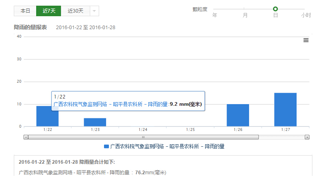The height and width of the screenshot is (184, 325).
Task: Click the 1/23 rainfall bar
Action: tap(95, 122)
